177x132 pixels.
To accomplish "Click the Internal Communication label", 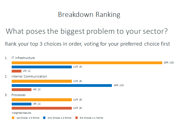I will click(29, 76).
